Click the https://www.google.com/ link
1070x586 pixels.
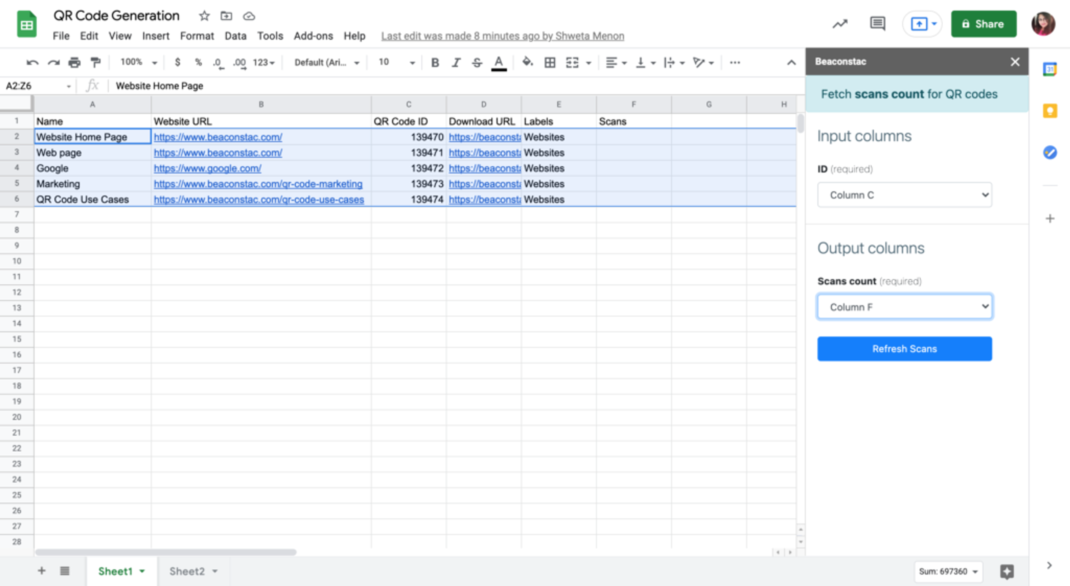pos(207,168)
